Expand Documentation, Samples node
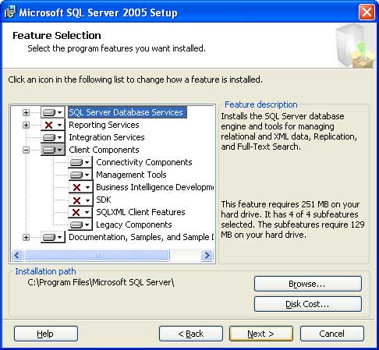 pos(26,237)
